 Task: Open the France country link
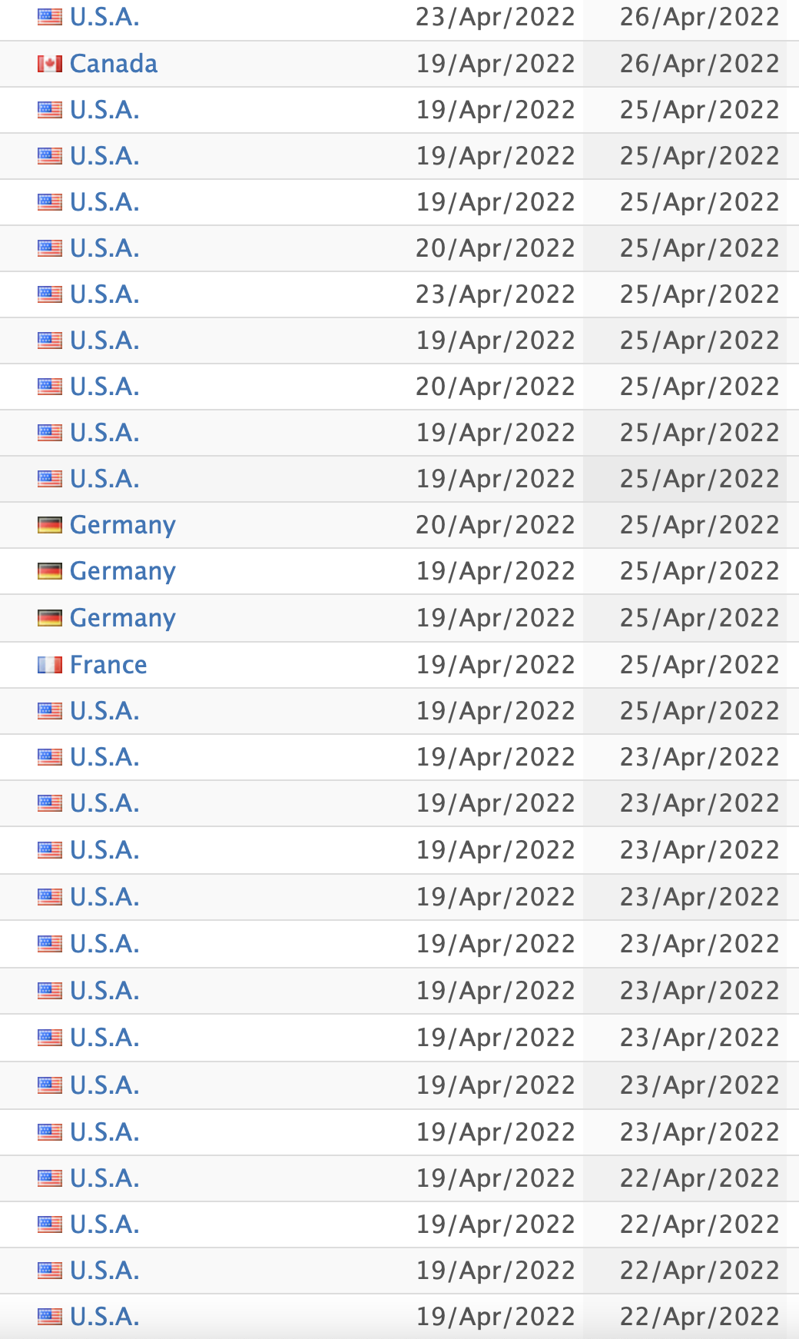coord(108,665)
